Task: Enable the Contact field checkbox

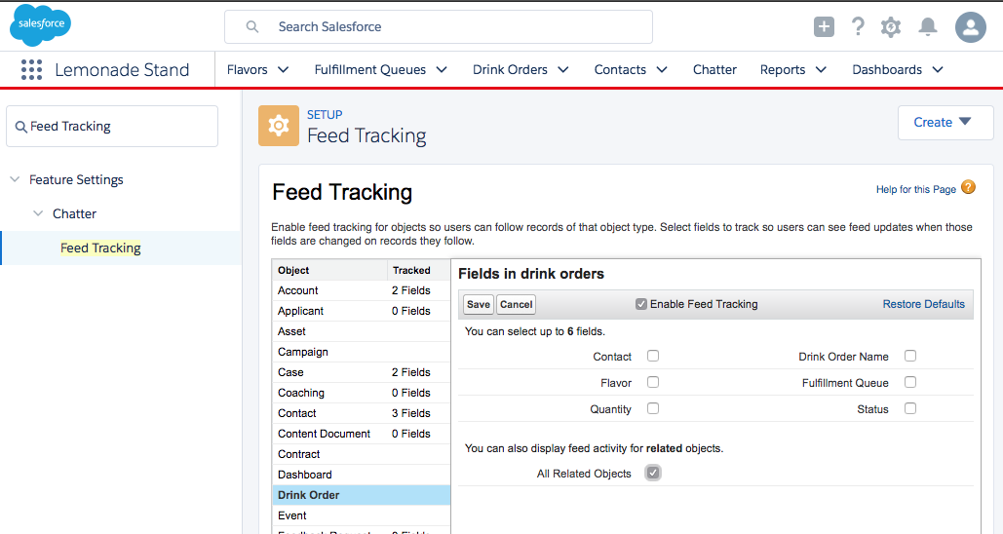Action: coord(653,357)
